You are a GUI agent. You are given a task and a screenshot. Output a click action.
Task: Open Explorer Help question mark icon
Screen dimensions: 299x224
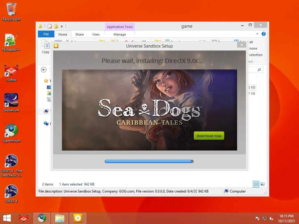coord(264,34)
